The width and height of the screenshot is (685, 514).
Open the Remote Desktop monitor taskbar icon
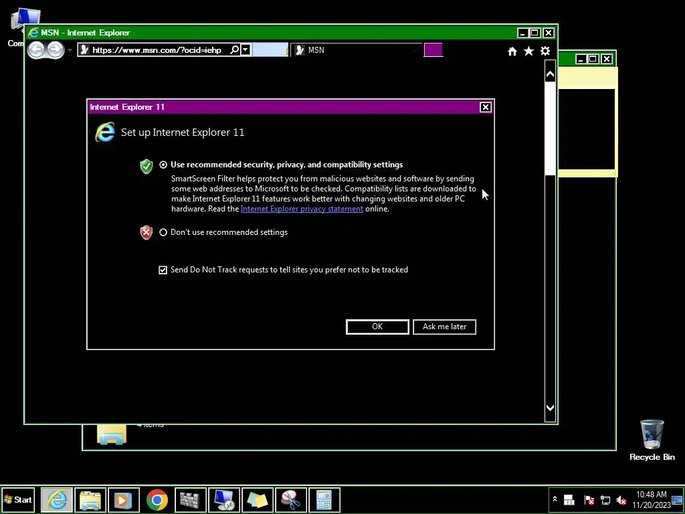(x=223, y=500)
